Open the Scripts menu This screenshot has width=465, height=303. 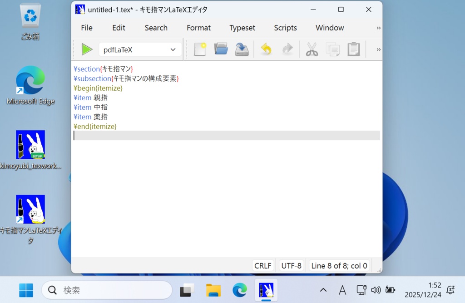pyautogui.click(x=285, y=28)
